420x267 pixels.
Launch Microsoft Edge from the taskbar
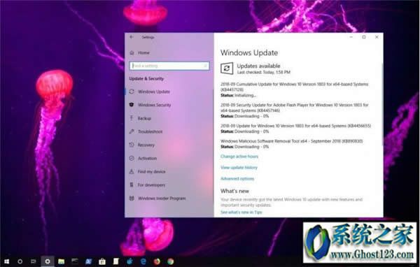[143, 261]
